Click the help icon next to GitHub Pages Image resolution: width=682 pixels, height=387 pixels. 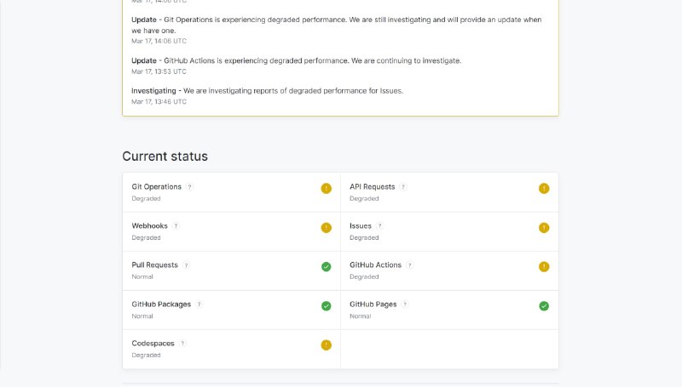pyautogui.click(x=405, y=304)
